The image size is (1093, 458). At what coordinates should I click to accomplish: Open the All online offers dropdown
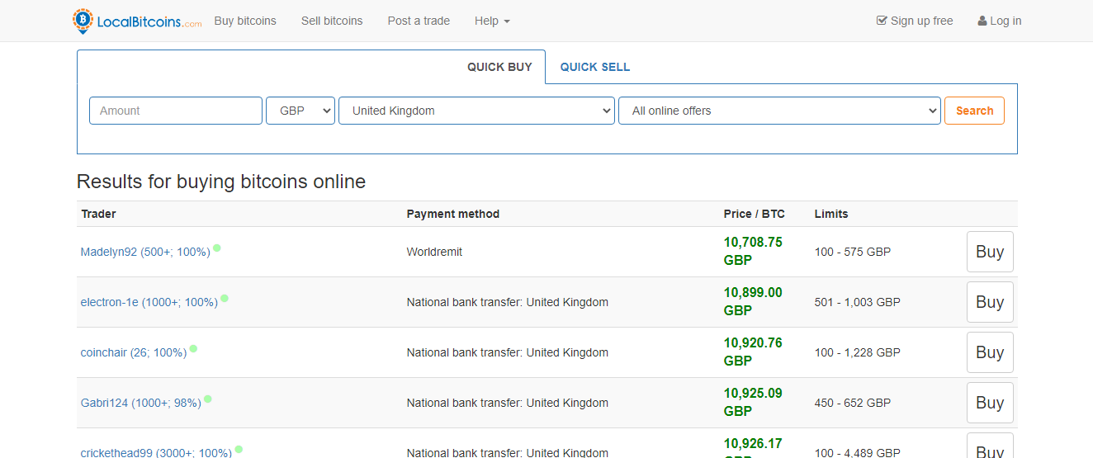tap(779, 111)
